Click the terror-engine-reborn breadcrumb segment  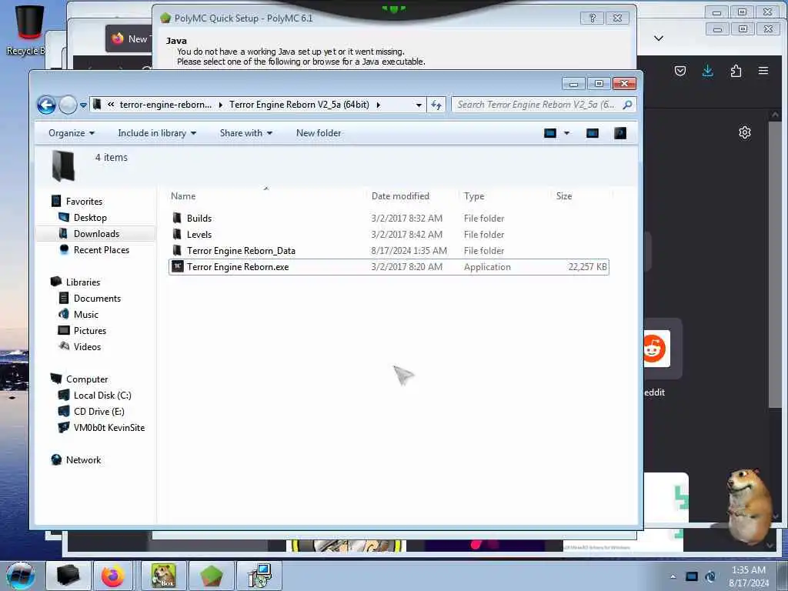(x=165, y=105)
